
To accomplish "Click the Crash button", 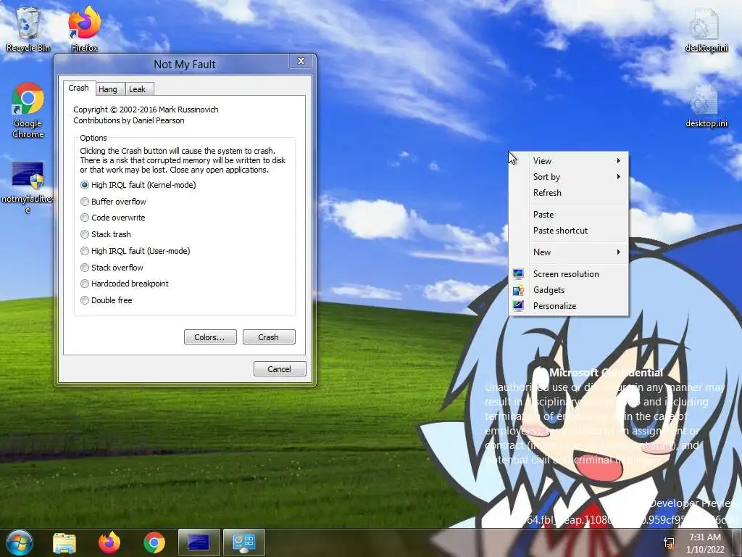I will tap(269, 337).
